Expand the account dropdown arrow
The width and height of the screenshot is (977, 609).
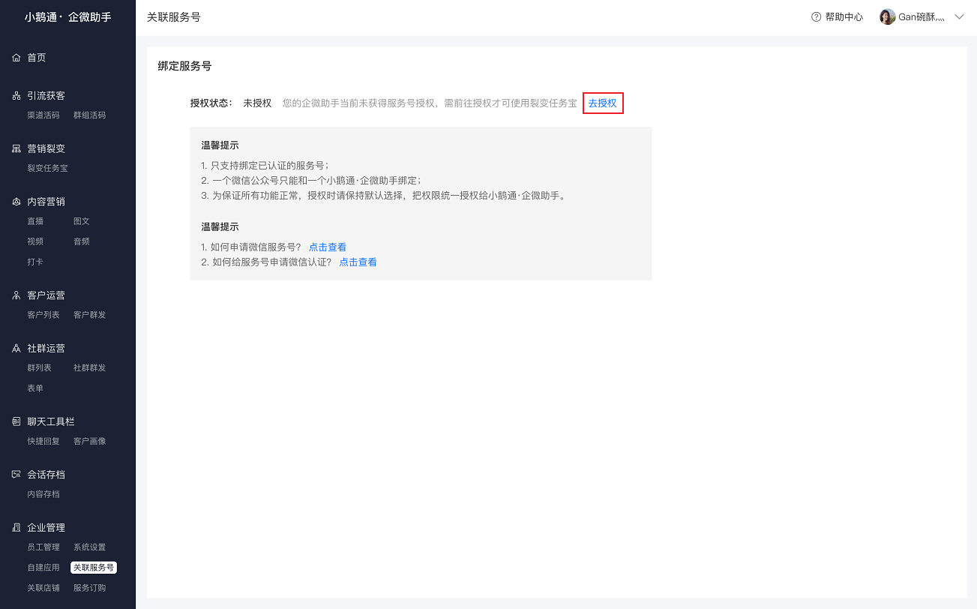coord(959,17)
